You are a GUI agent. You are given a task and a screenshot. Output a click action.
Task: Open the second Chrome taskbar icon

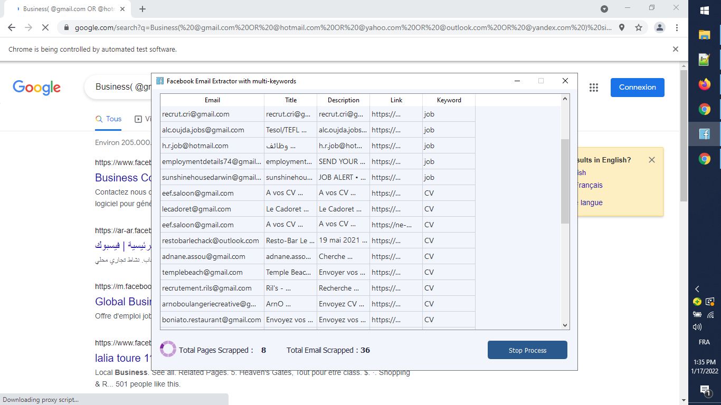click(705, 159)
